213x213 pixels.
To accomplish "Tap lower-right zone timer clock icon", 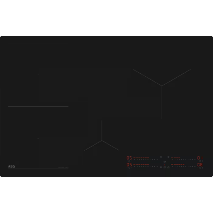I will click(x=200, y=168).
